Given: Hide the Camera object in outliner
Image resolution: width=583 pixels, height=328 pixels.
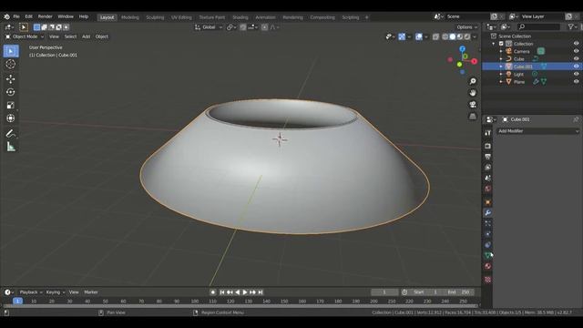Looking at the screenshot, I should click(x=576, y=51).
